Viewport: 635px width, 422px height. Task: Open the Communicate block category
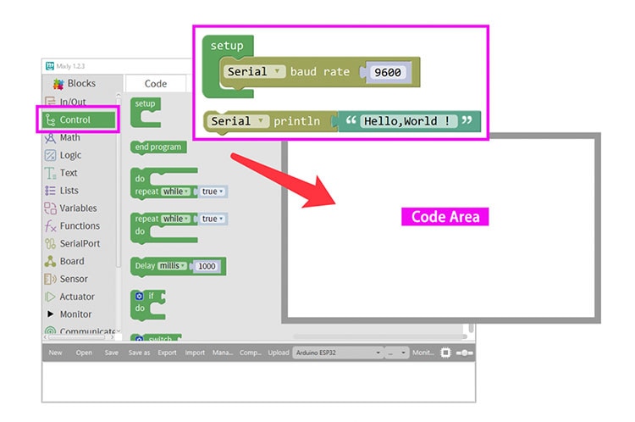pos(80,331)
